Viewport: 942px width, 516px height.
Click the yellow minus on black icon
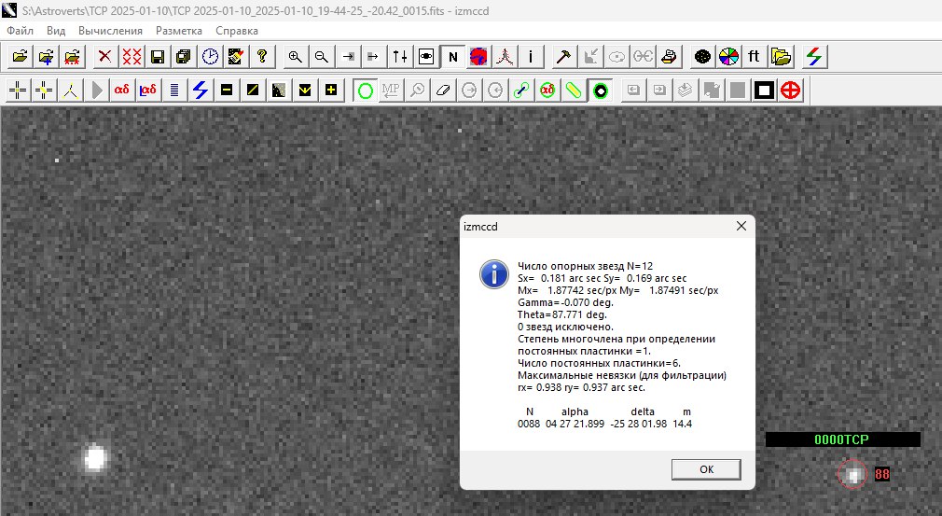227,91
